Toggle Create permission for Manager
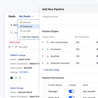98x98 pixels. coord(71,91)
